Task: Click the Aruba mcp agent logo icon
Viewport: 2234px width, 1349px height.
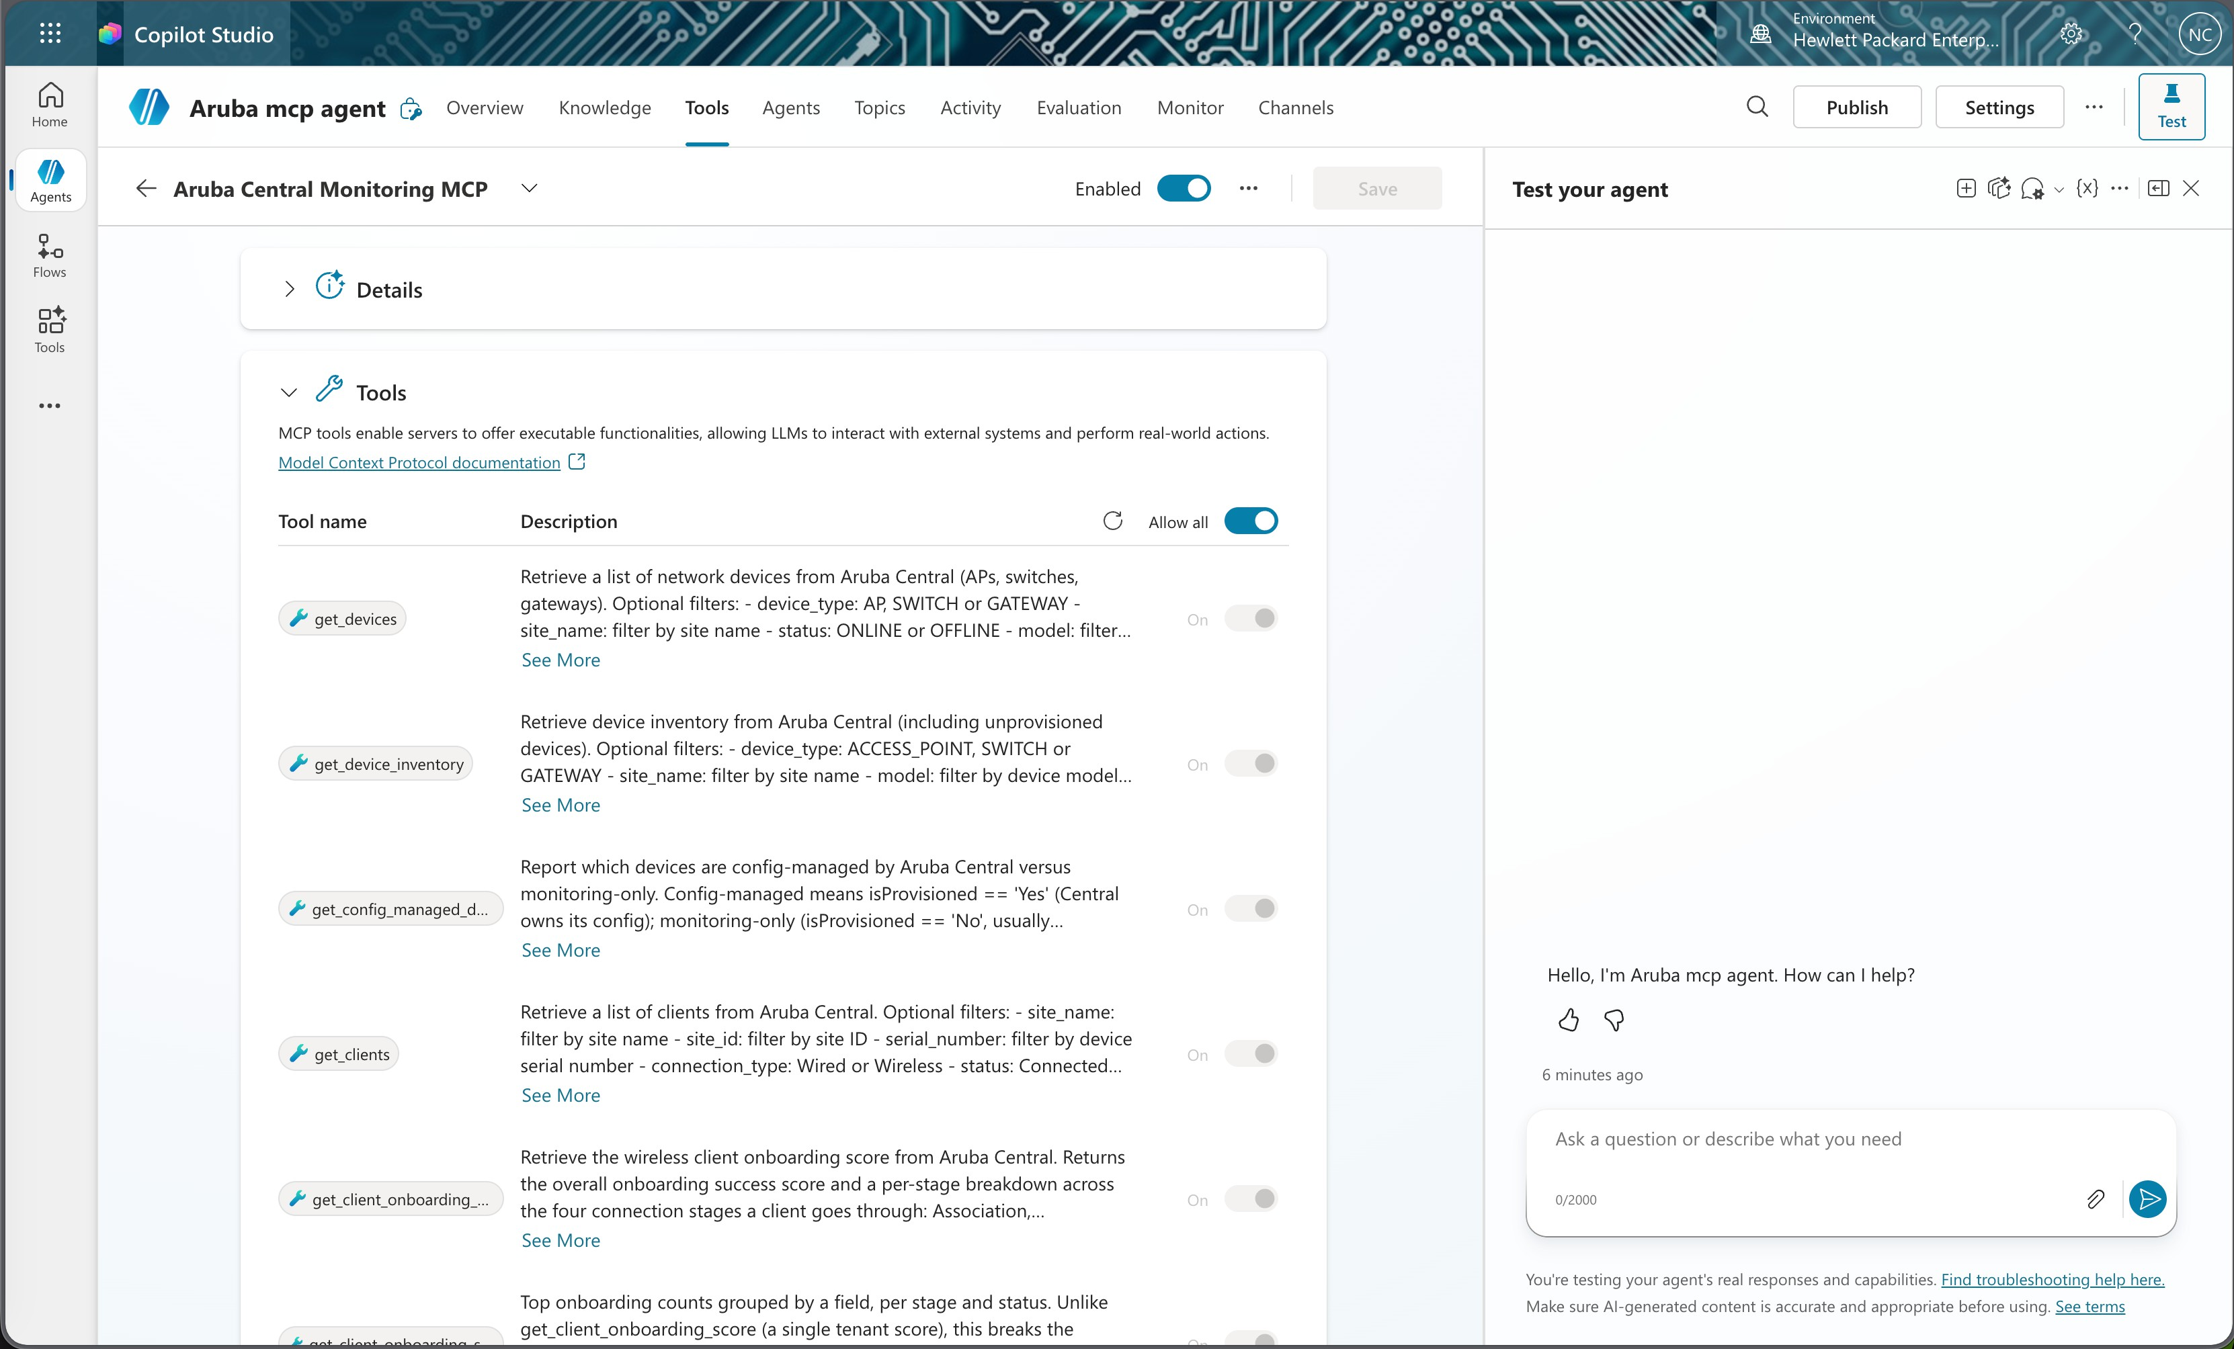Action: click(x=150, y=107)
